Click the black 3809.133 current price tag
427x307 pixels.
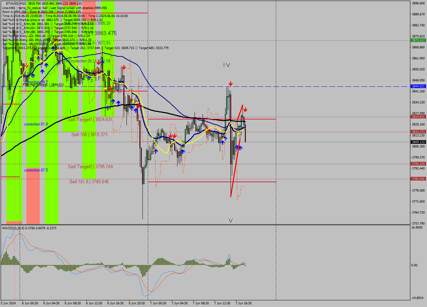pyautogui.click(x=418, y=142)
